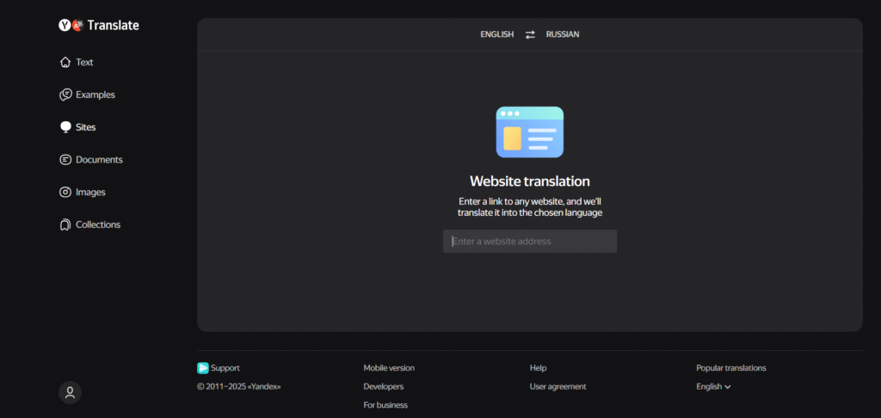This screenshot has height=418, width=881.
Task: Open the User agreement link
Action: click(x=558, y=387)
